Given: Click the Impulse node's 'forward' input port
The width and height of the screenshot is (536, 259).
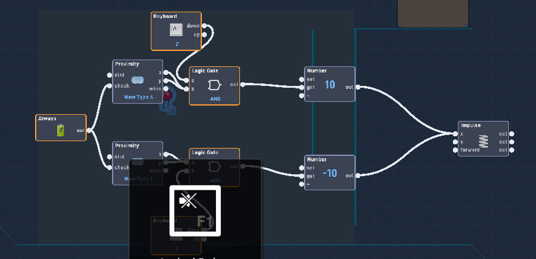Looking at the screenshot, I should [455, 150].
